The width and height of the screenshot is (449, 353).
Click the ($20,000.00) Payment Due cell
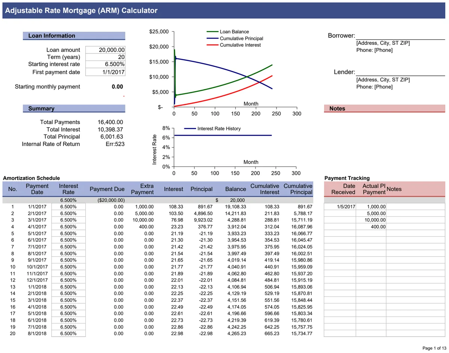pos(111,200)
